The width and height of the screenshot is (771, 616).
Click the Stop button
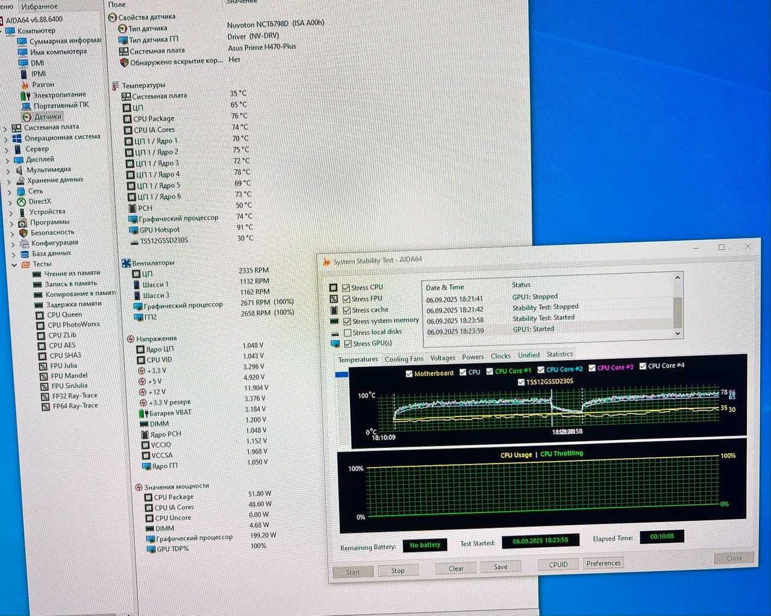click(398, 571)
